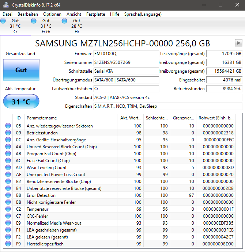Select the C: drive status orb

3,21
